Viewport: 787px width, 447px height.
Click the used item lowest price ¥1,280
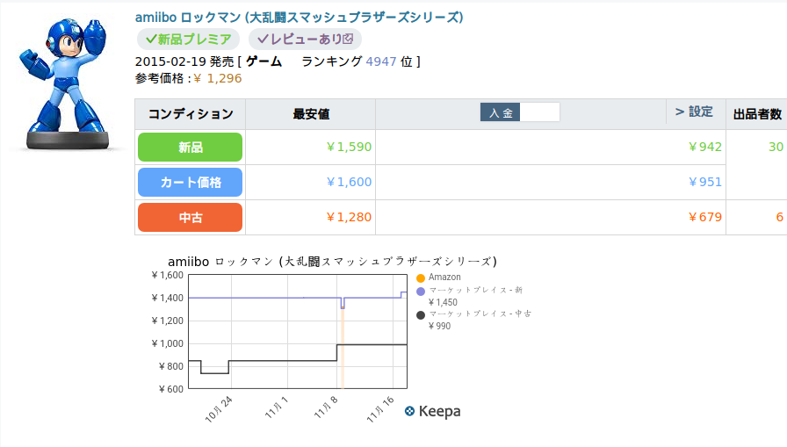coord(349,218)
